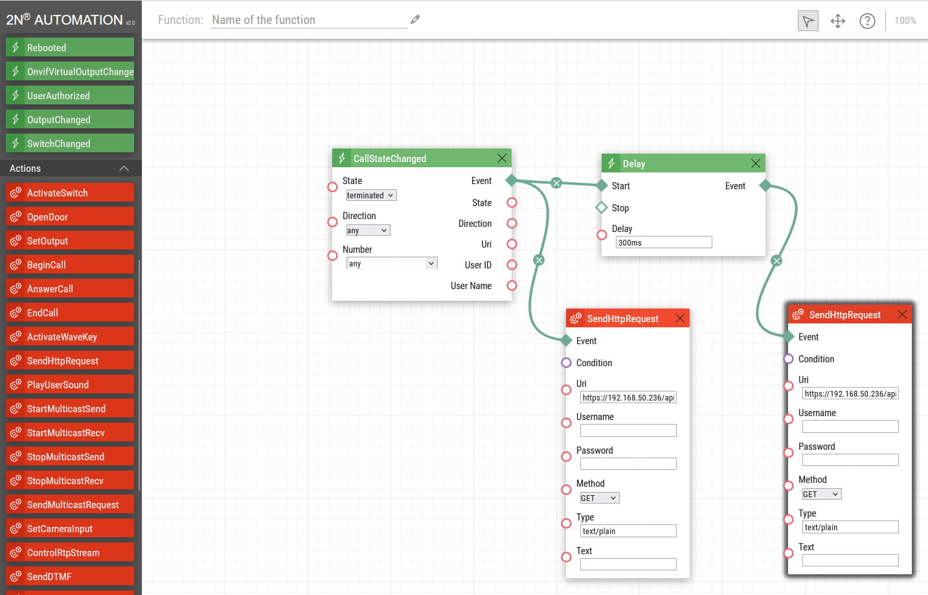Select the UserAuthorized event block

coord(70,95)
